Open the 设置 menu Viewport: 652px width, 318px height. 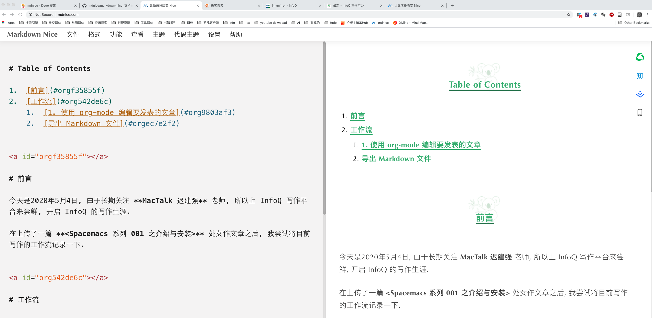214,35
